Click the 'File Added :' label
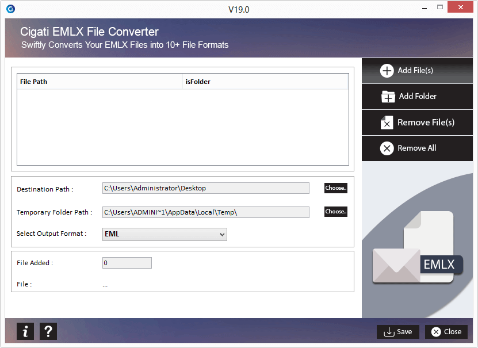The width and height of the screenshot is (478, 348). [35, 263]
